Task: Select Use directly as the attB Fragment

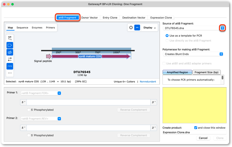Action: coord(167,40)
